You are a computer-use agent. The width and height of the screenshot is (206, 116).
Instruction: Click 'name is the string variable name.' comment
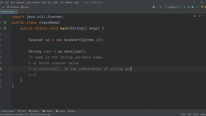coord(69,57)
